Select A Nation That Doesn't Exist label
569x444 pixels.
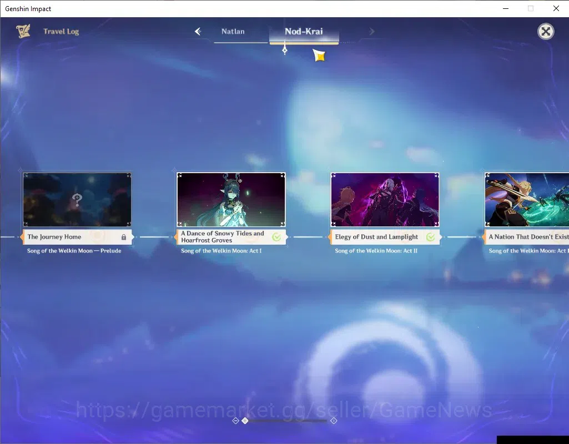click(527, 237)
